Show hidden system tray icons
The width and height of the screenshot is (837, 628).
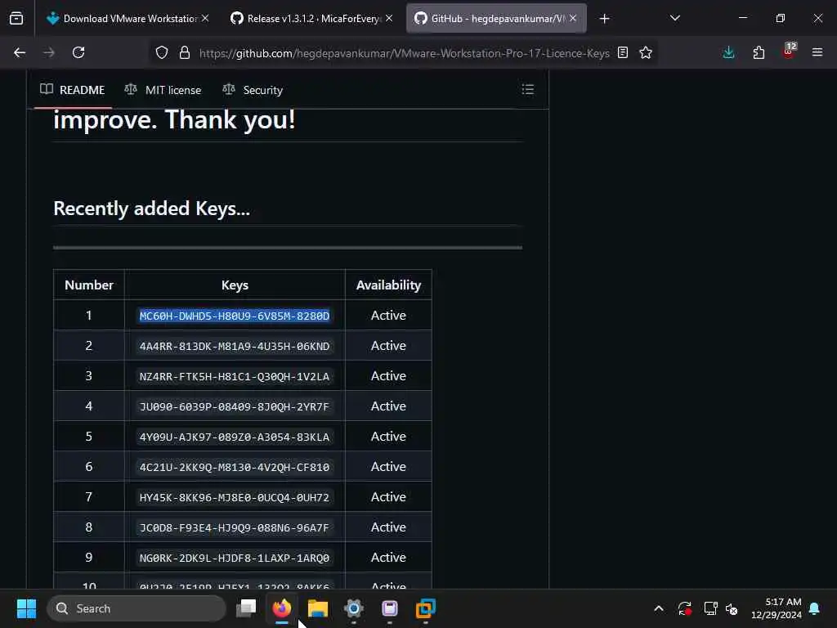(659, 608)
